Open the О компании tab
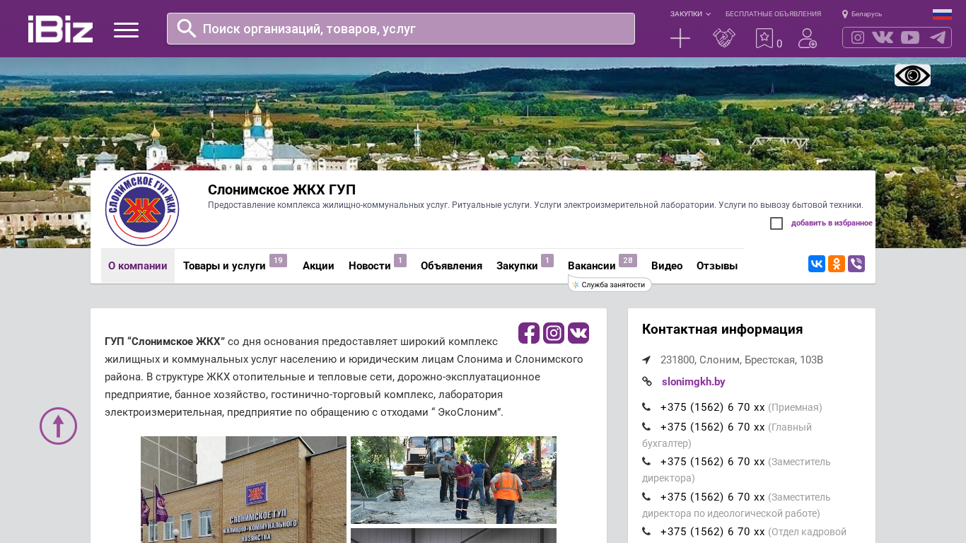Viewport: 966px width, 543px height. (x=138, y=266)
